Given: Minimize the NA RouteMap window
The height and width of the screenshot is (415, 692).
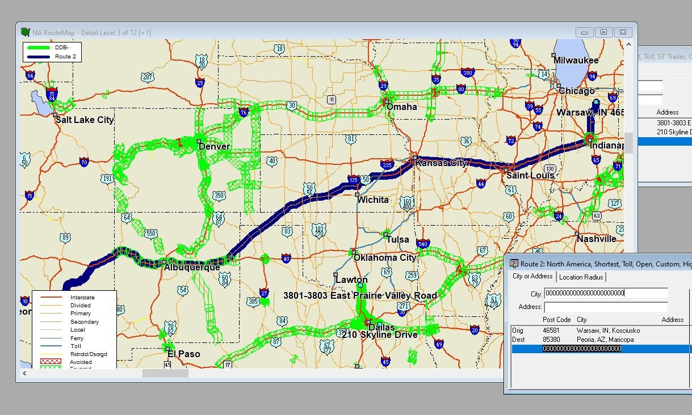Looking at the screenshot, I should tap(584, 32).
